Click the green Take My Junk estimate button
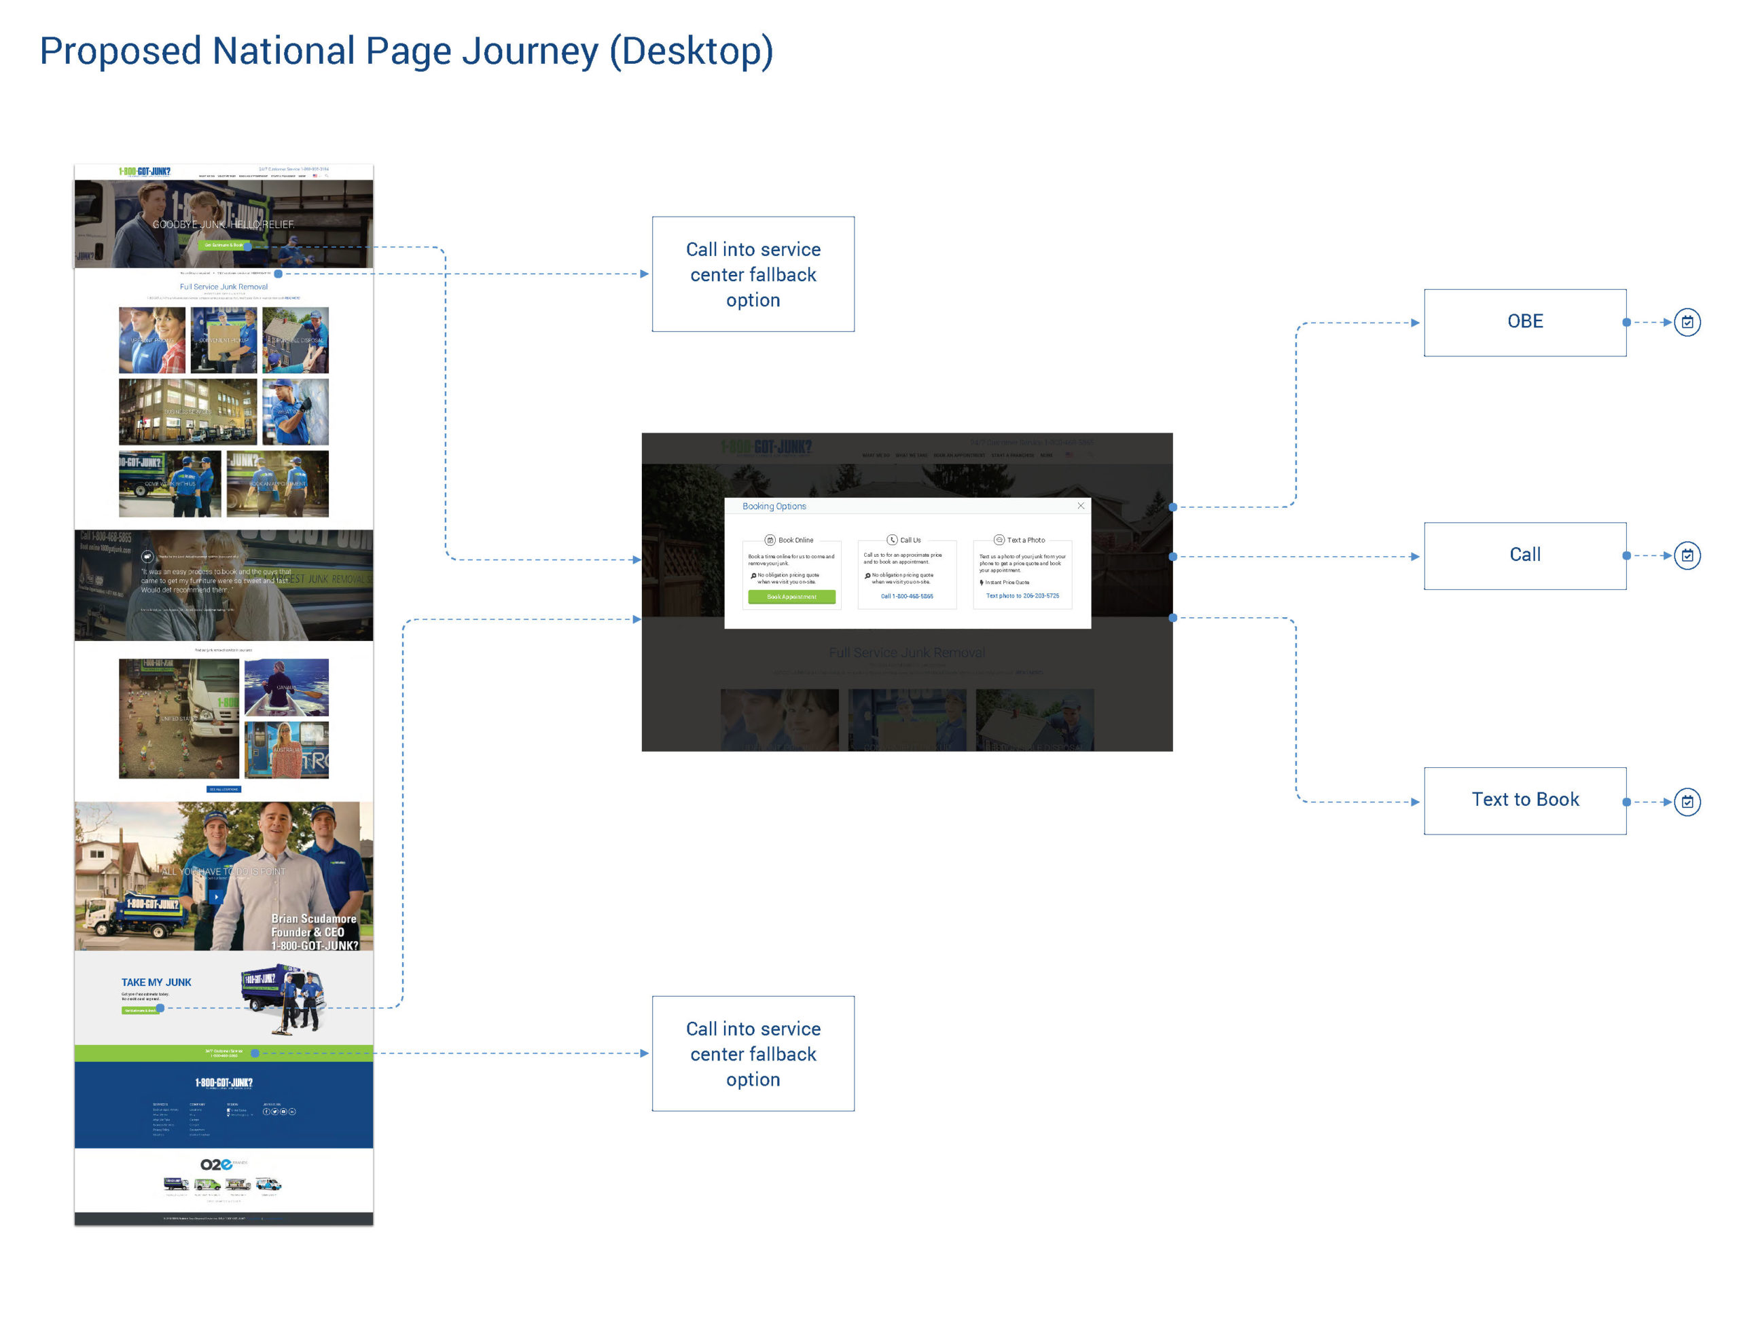Image resolution: width=1739 pixels, height=1343 pixels. (x=139, y=1010)
